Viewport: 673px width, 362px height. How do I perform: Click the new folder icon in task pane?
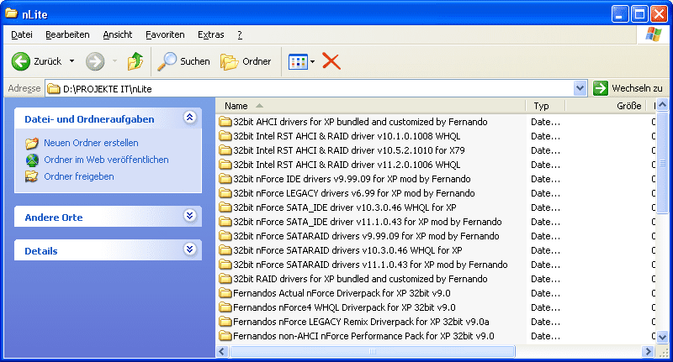pos(32,143)
